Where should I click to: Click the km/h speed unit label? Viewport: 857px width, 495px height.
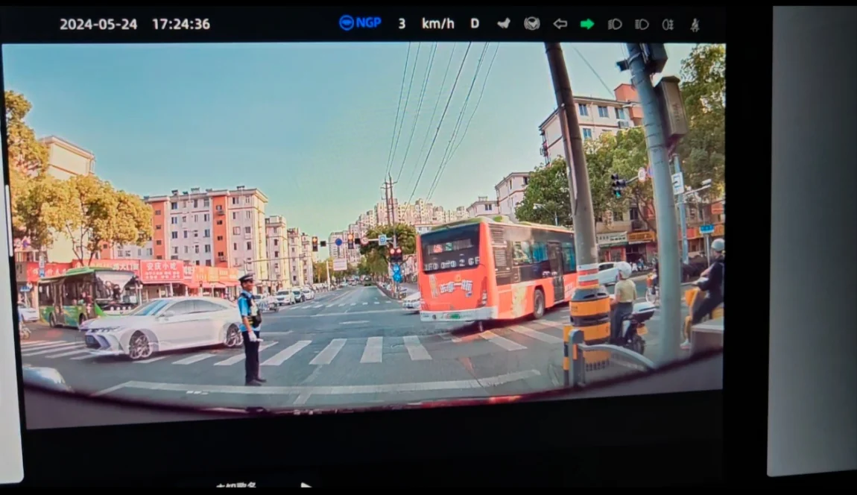click(x=437, y=23)
